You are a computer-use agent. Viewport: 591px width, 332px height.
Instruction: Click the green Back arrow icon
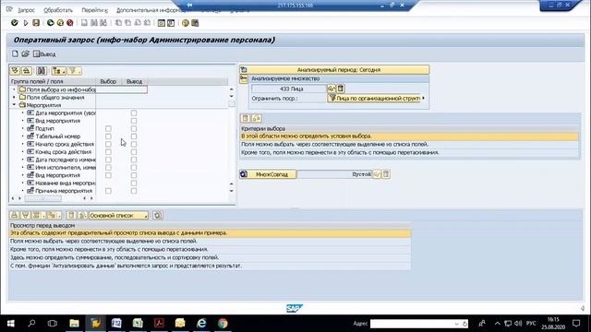pyautogui.click(x=50, y=23)
